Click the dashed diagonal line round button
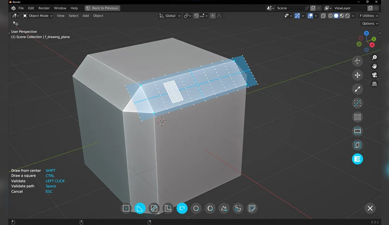 click(357, 103)
